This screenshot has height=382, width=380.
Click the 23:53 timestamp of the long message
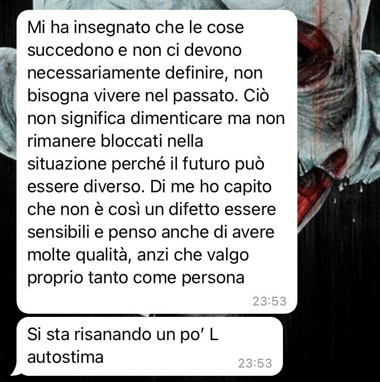point(270,301)
